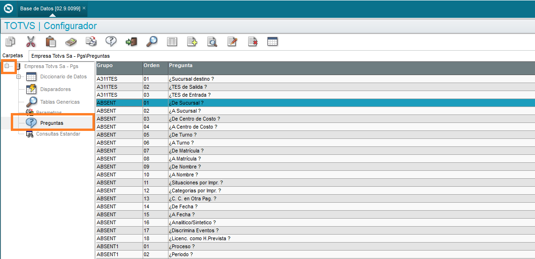
Task: Select row '¿A Centro de Costo ?'
Action: [x=315, y=127]
